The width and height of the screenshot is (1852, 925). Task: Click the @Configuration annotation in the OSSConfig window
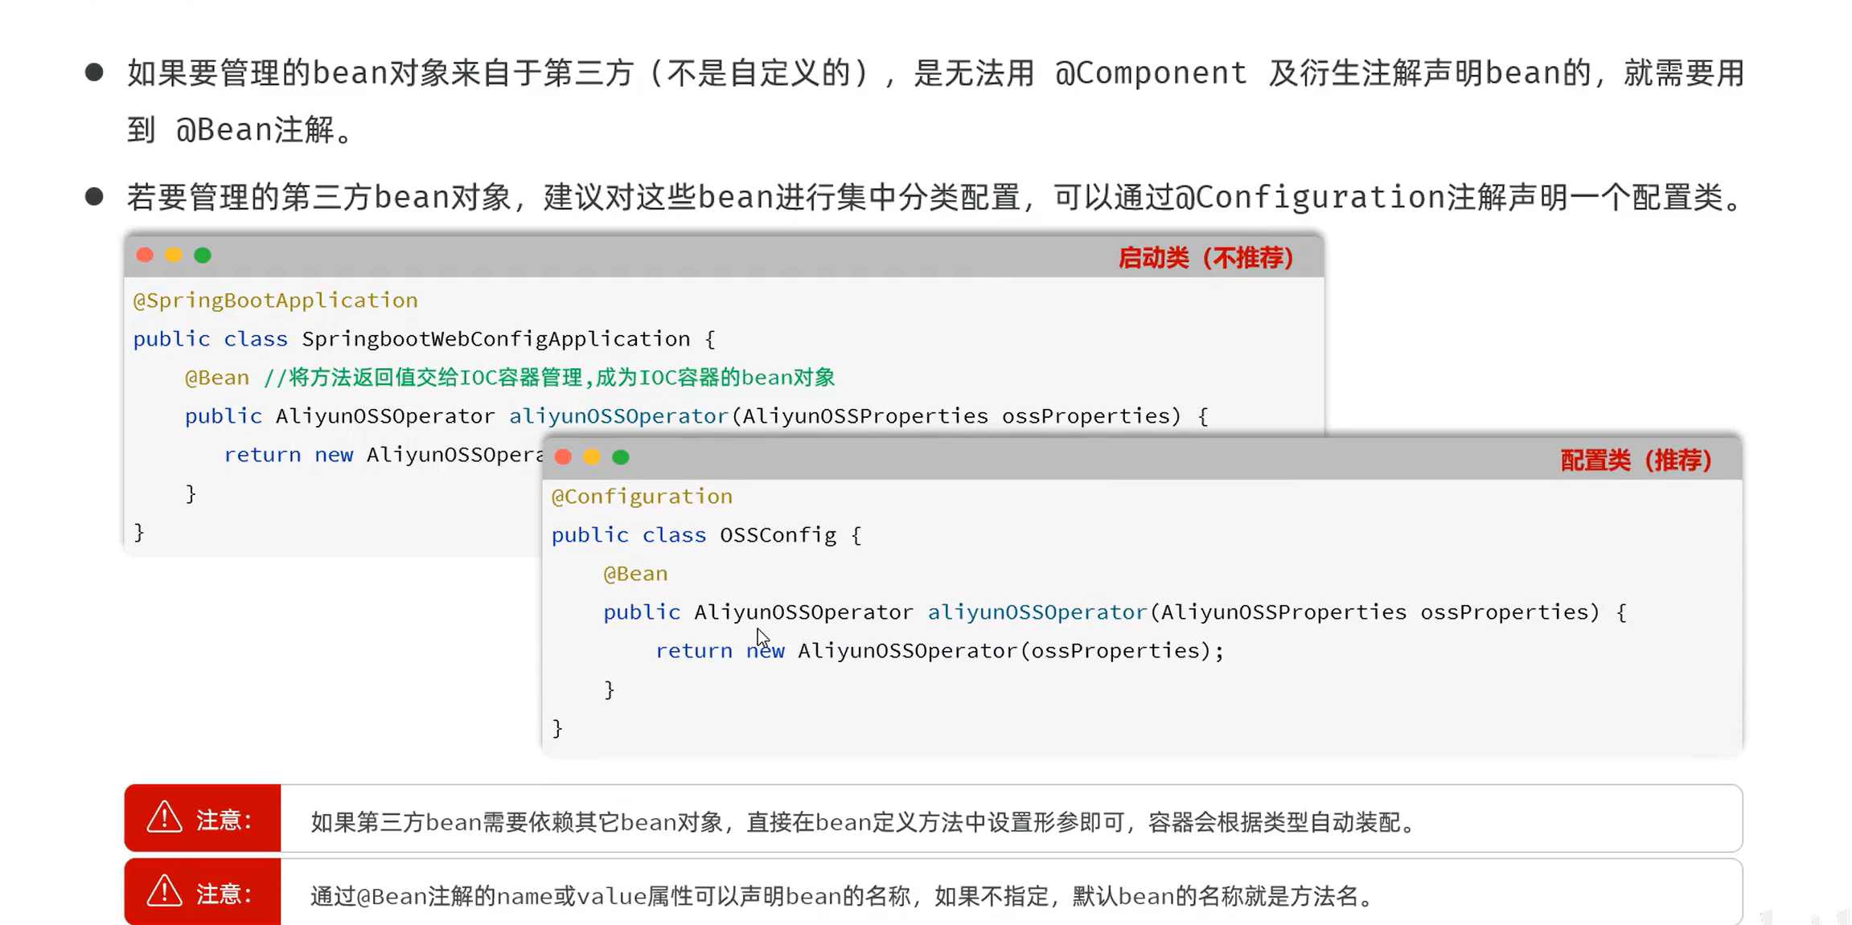click(x=642, y=497)
